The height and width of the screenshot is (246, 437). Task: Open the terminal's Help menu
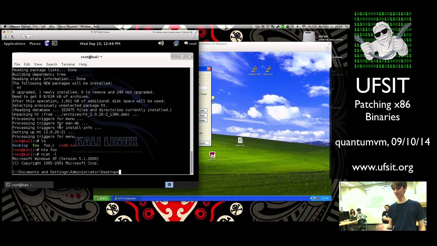point(83,64)
